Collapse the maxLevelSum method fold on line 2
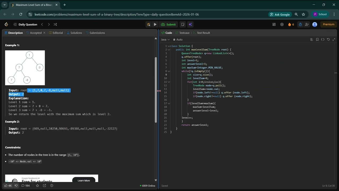339x191 pixels. (x=169, y=50)
